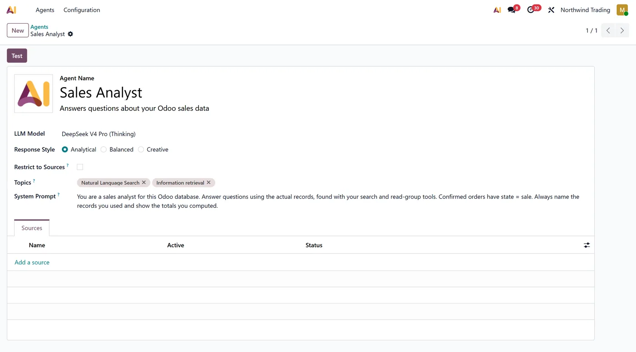Click the 1 / 1 pager counter
The width and height of the screenshot is (636, 352).
591,30
